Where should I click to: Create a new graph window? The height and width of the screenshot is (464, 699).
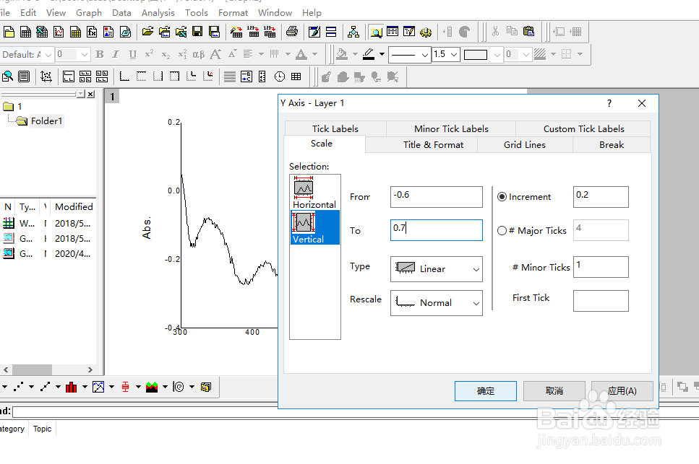click(x=59, y=32)
